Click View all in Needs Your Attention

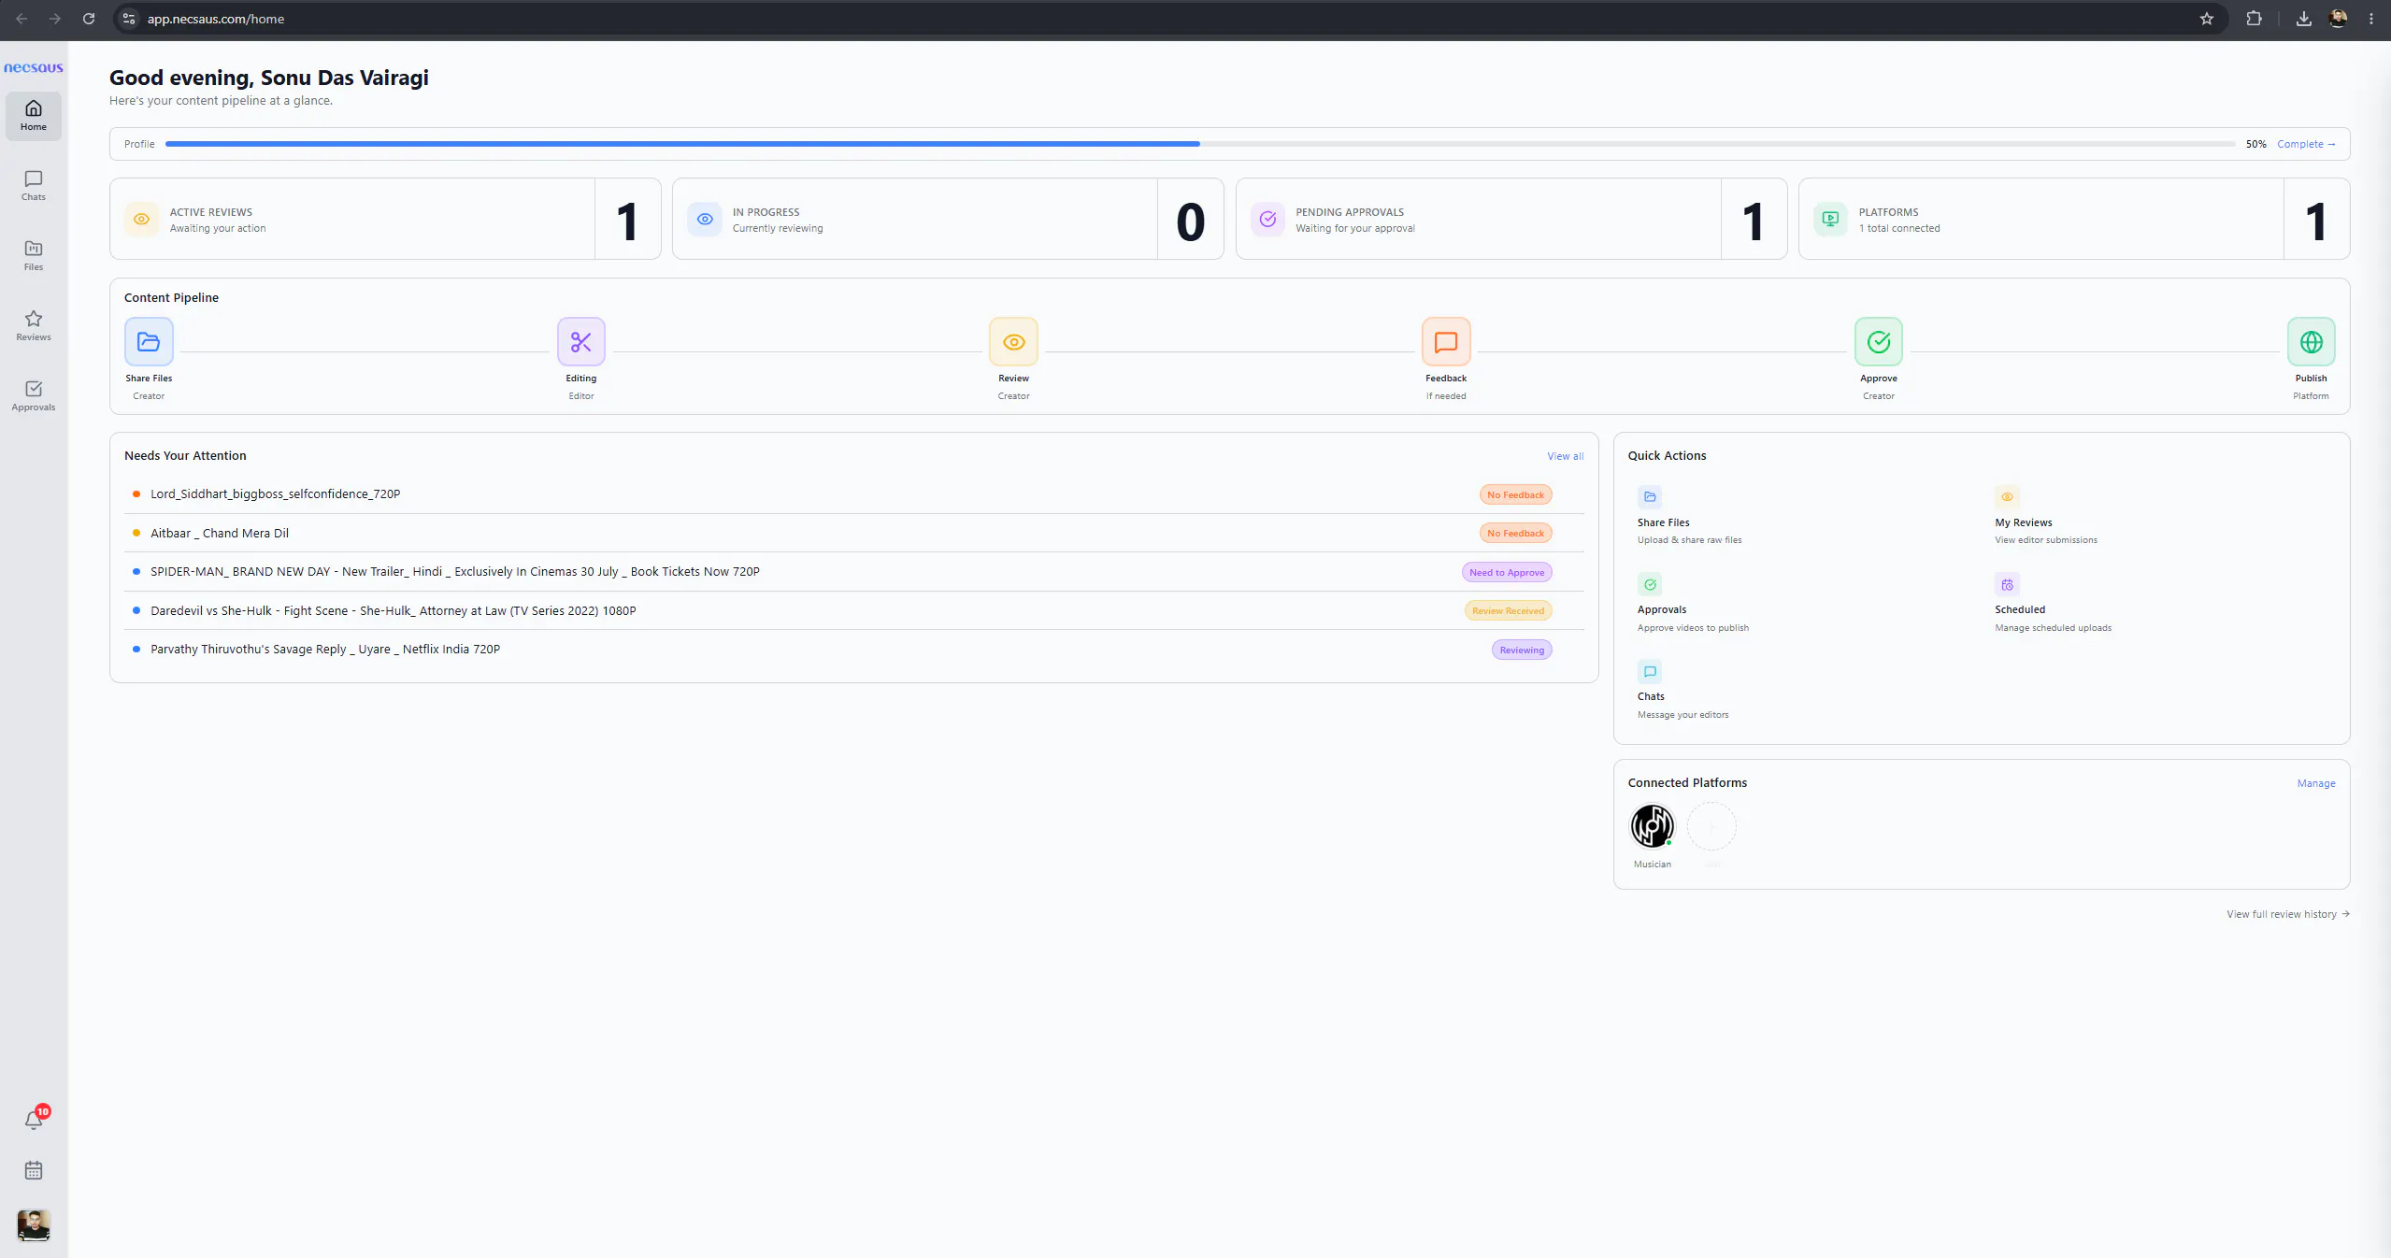pyautogui.click(x=1565, y=456)
